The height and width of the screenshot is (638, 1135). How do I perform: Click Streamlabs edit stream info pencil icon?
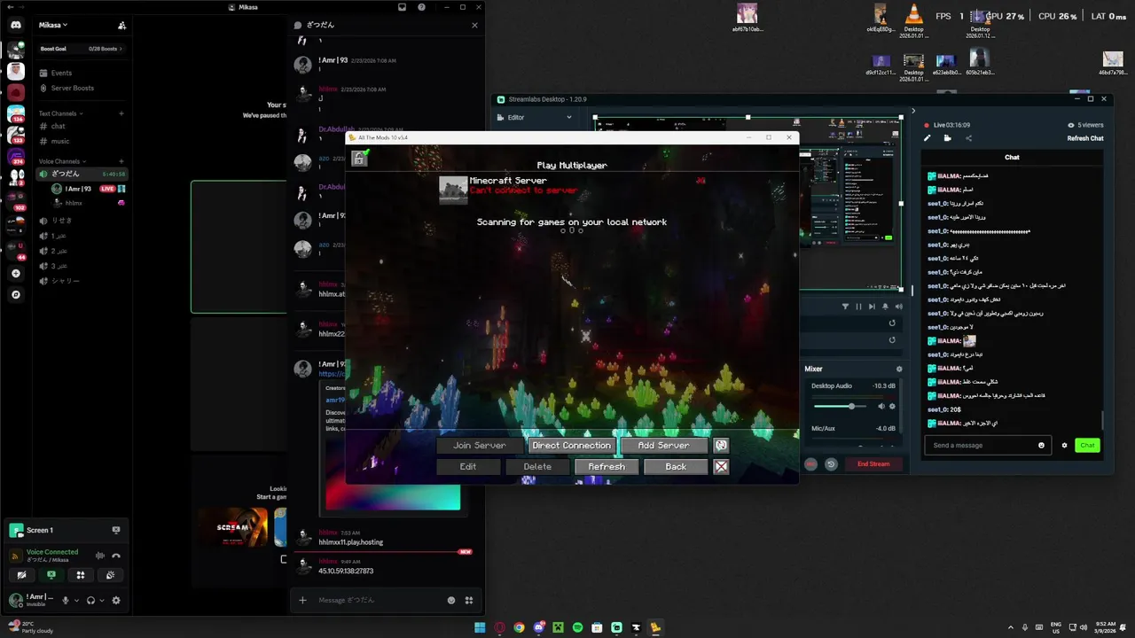[x=928, y=138]
